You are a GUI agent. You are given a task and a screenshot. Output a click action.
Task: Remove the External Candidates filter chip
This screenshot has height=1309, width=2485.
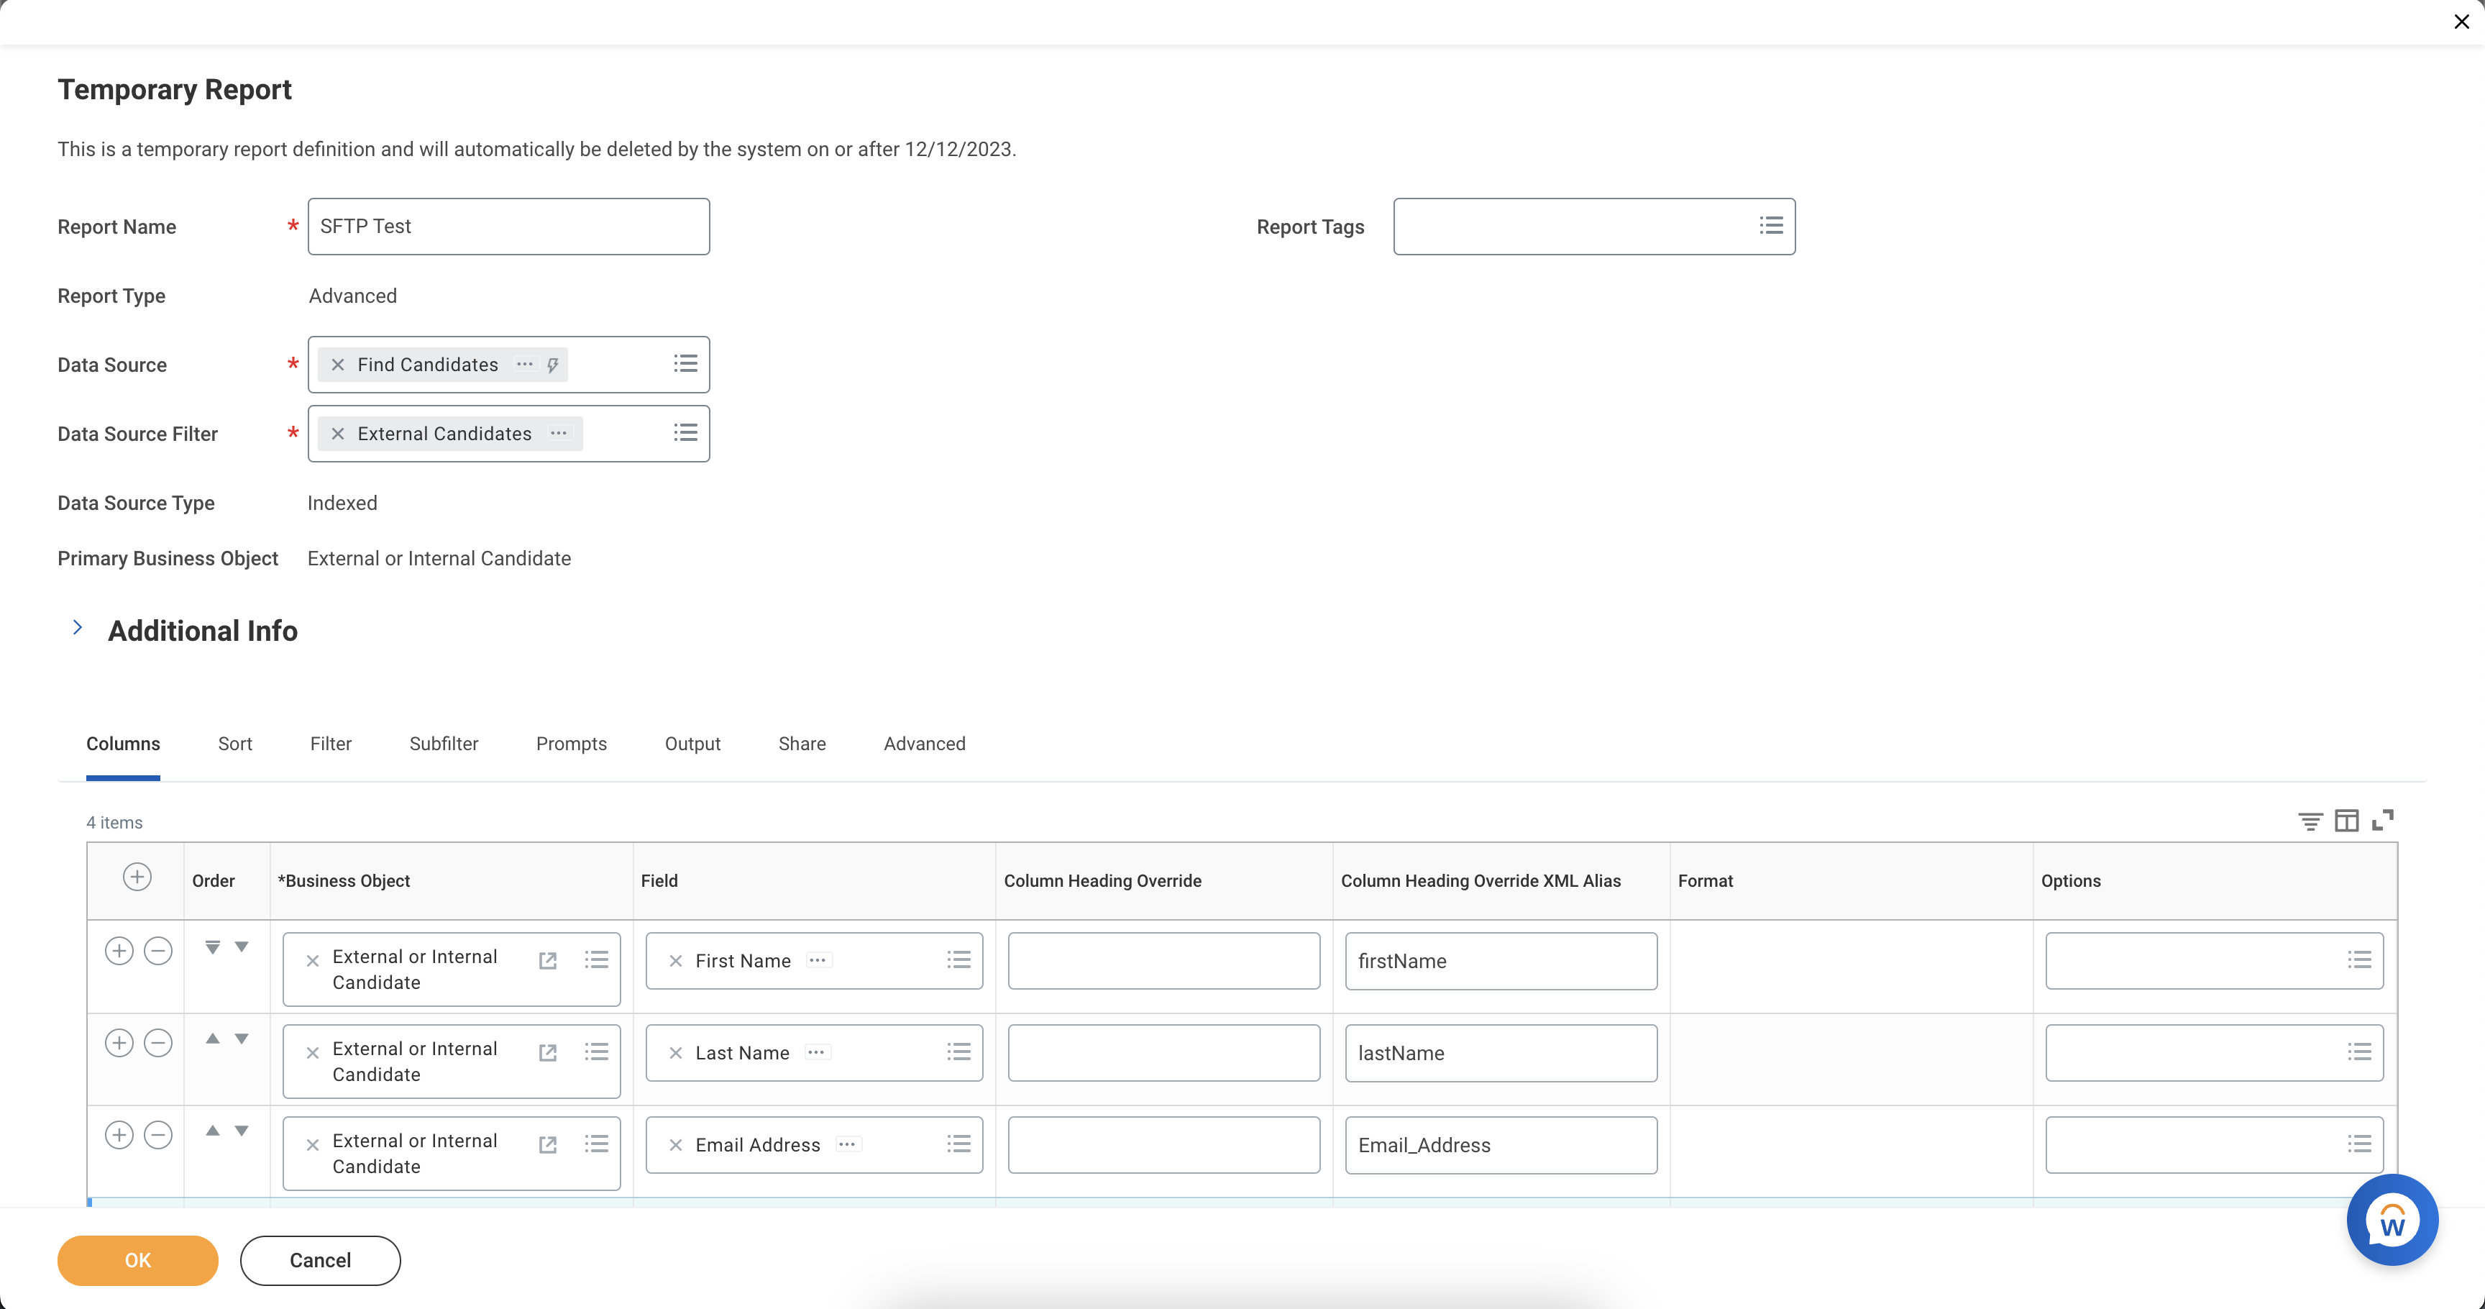338,434
